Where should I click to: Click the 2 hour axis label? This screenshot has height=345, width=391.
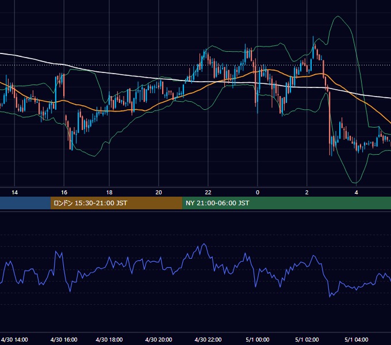306,193
